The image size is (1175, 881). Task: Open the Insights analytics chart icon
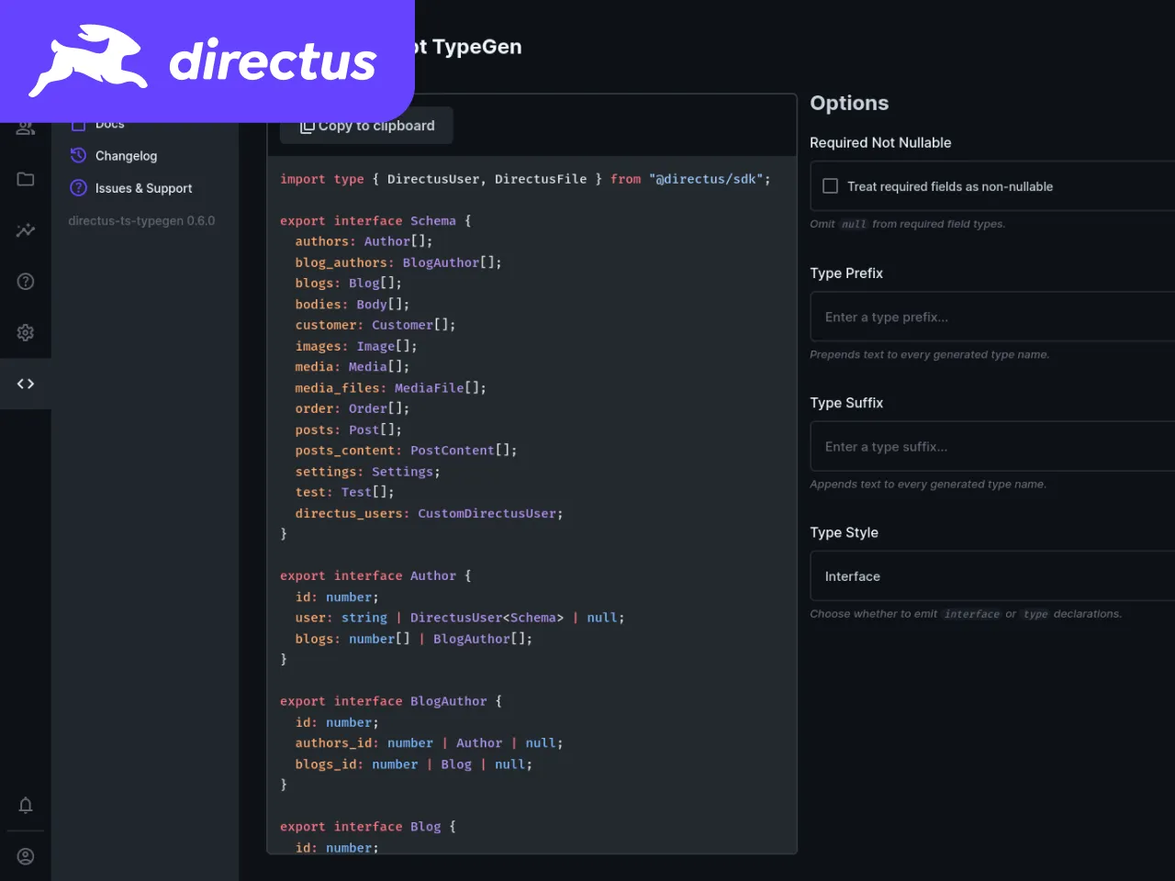25,230
